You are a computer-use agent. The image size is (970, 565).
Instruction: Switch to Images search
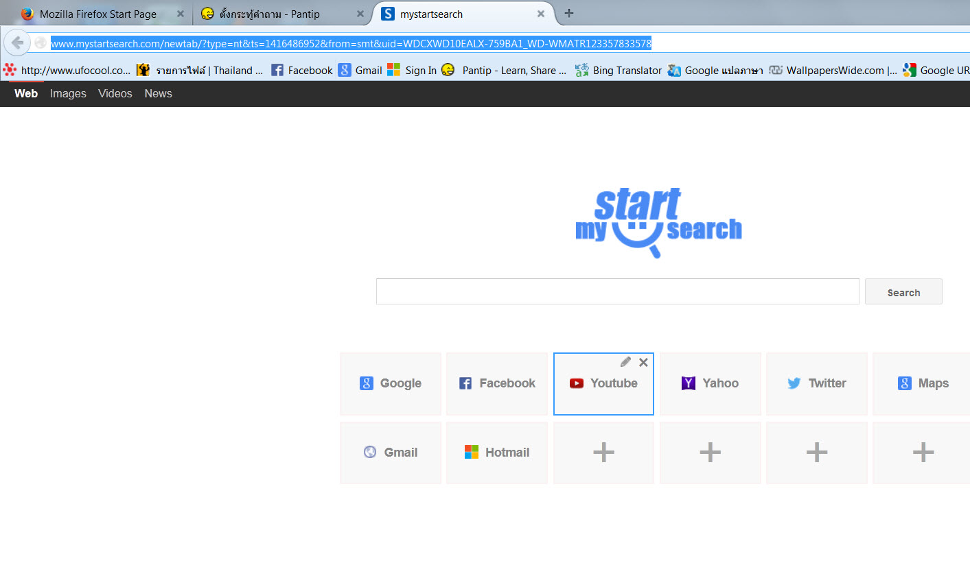click(x=68, y=93)
